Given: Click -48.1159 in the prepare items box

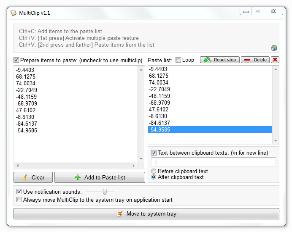Looking at the screenshot, I should pos(27,97).
